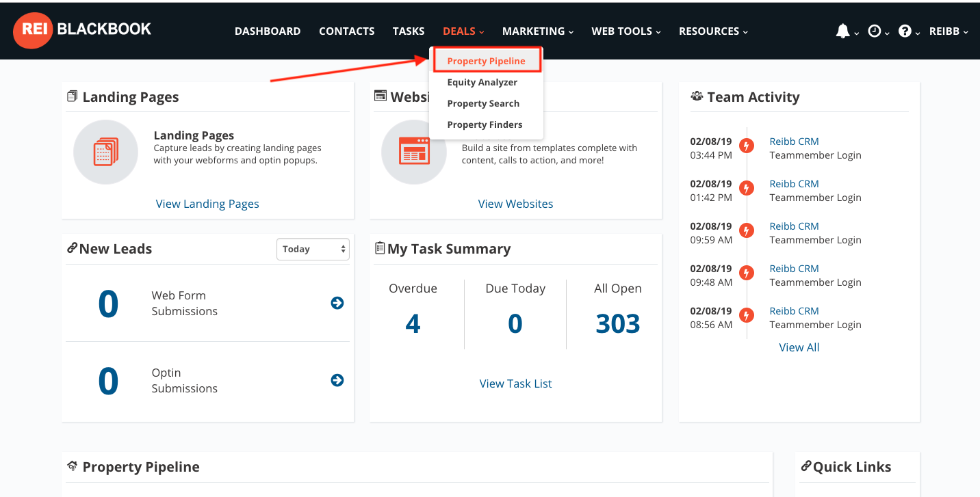980x497 pixels.
Task: Go to the Dashboard tab
Action: pyautogui.click(x=268, y=31)
